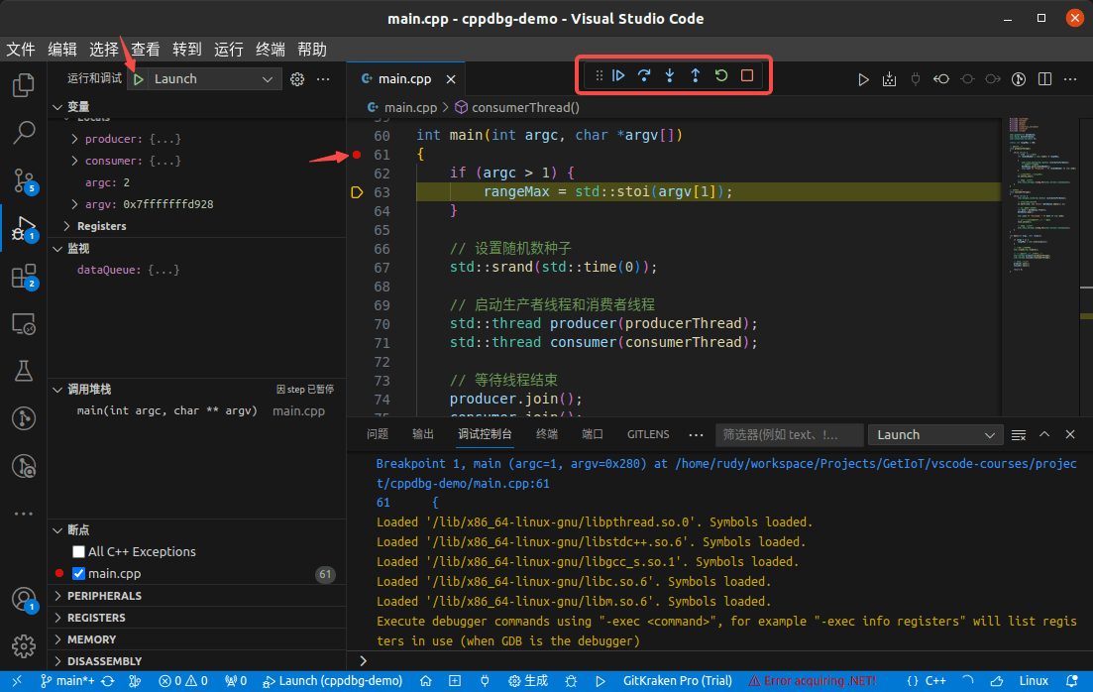Image resolution: width=1093 pixels, height=692 pixels.
Task: Toggle the red breakpoint at line 61
Action: point(357,155)
